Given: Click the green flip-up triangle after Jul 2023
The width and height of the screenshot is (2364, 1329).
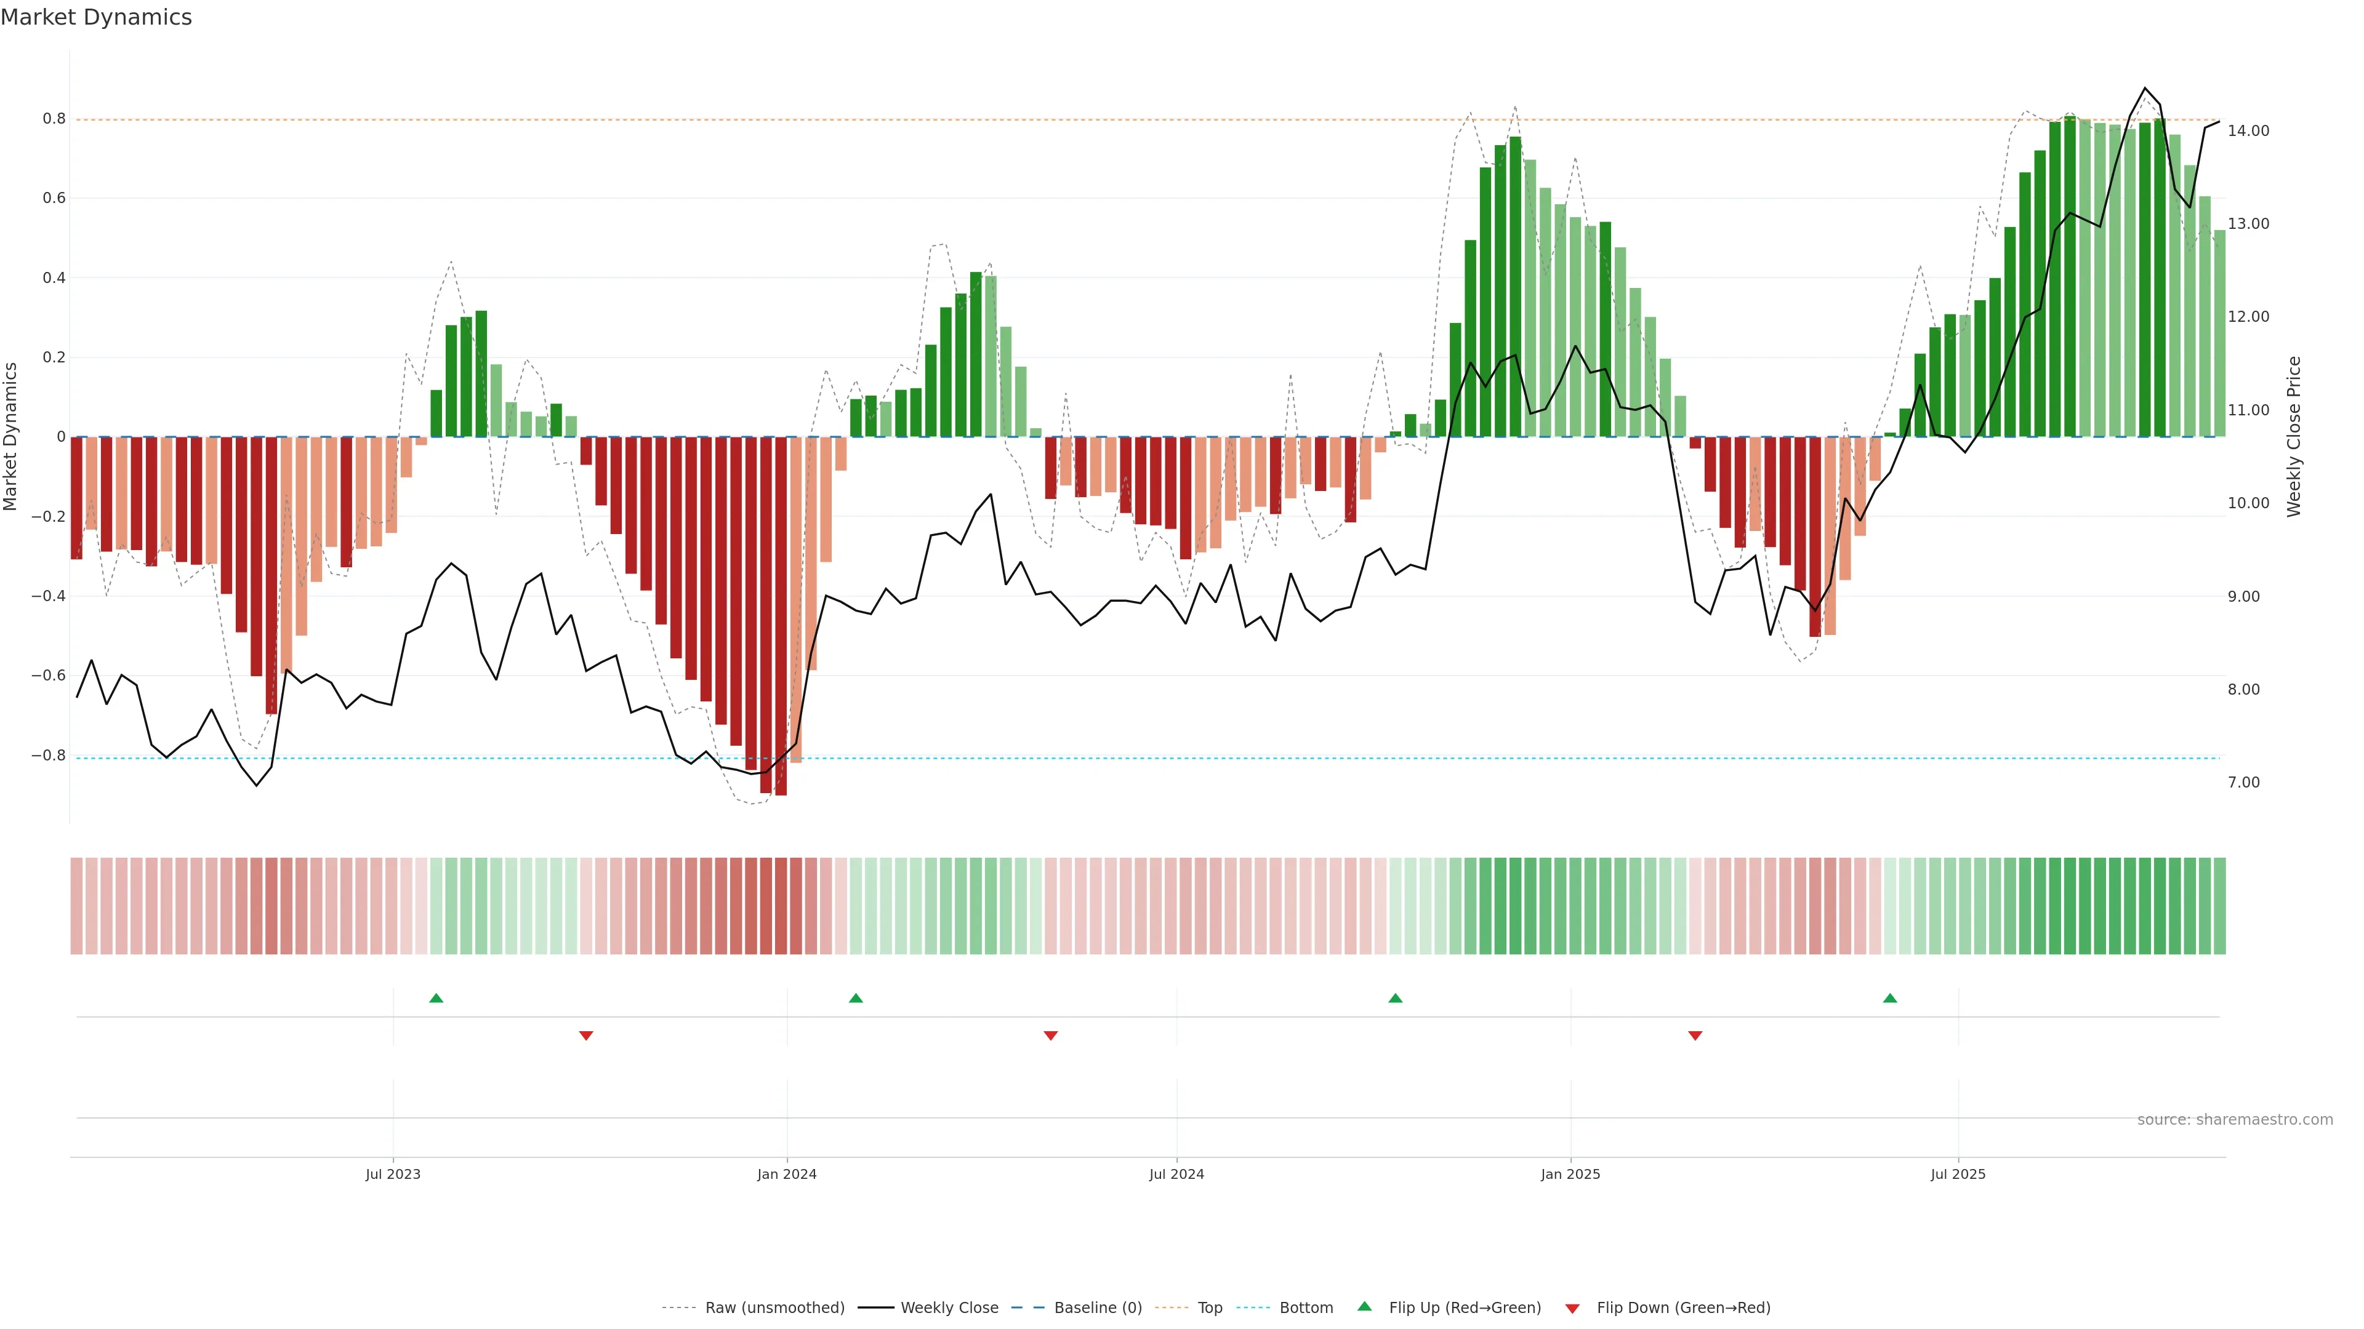Looking at the screenshot, I should pyautogui.click(x=436, y=998).
